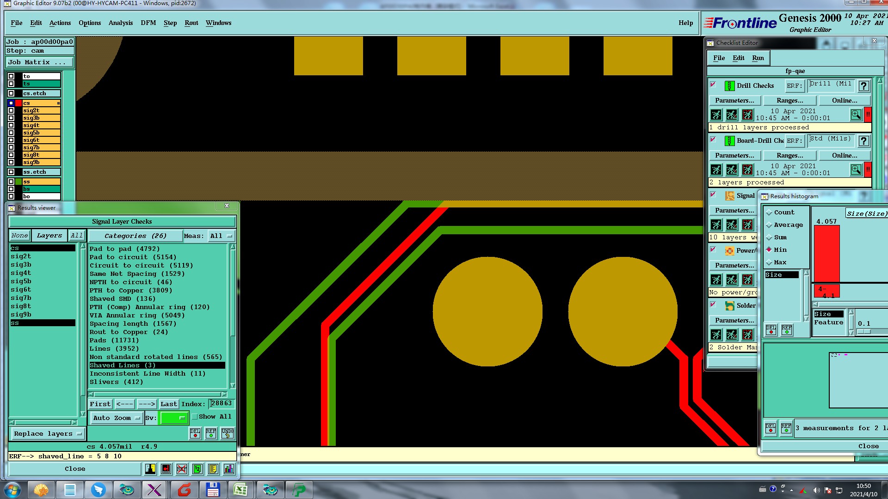Enable the Show All checkbox
This screenshot has width=888, height=499.
195,417
